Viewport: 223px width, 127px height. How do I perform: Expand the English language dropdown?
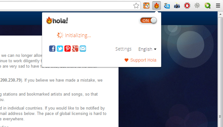[x=147, y=49]
